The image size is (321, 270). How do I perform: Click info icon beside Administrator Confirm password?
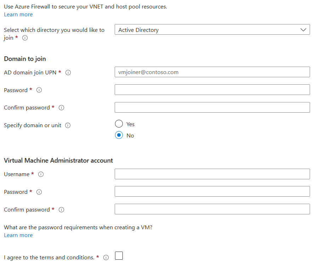click(61, 210)
